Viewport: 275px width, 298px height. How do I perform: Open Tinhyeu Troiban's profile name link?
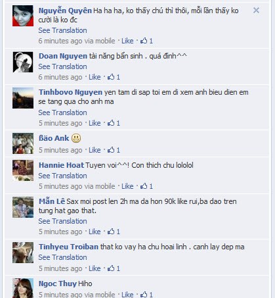68,247
